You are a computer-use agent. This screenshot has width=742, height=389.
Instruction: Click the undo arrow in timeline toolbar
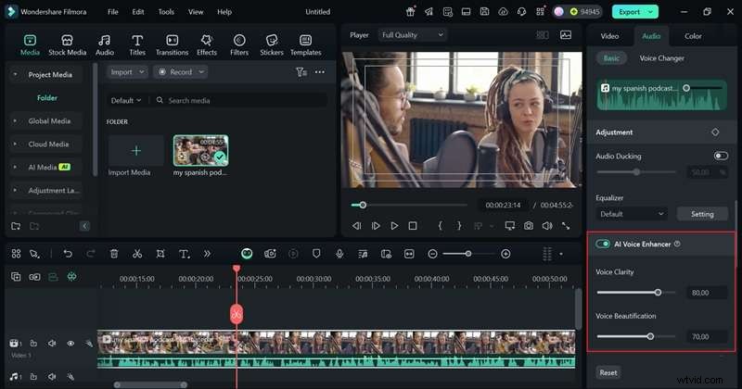coord(68,254)
